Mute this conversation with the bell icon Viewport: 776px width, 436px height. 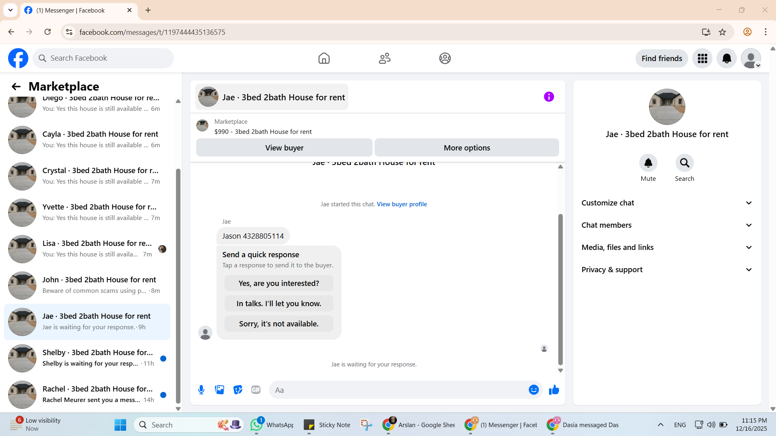[648, 163]
